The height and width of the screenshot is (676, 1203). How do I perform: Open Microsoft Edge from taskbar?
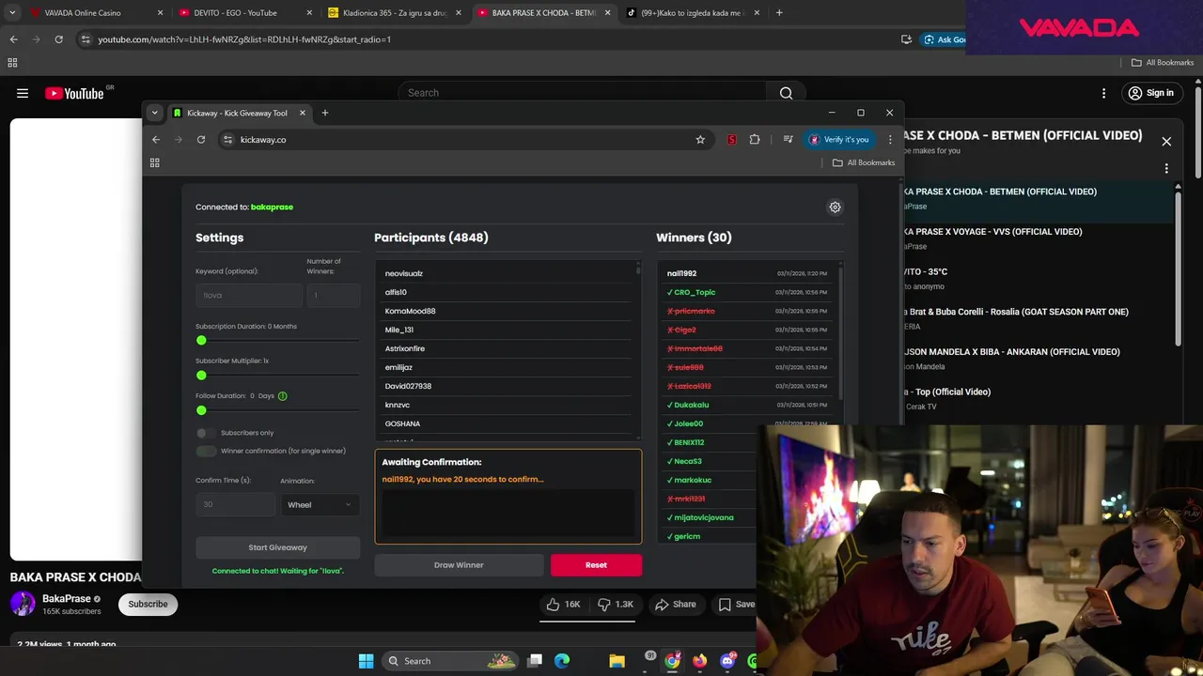click(562, 661)
